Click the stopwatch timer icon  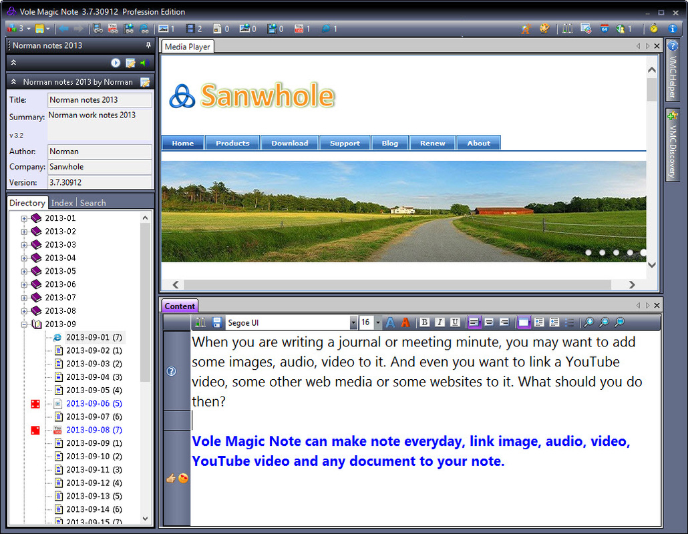(653, 29)
